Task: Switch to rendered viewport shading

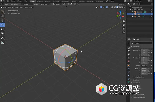Action: pos(122,7)
